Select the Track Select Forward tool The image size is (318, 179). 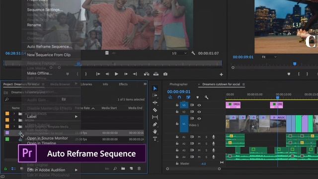point(155,95)
